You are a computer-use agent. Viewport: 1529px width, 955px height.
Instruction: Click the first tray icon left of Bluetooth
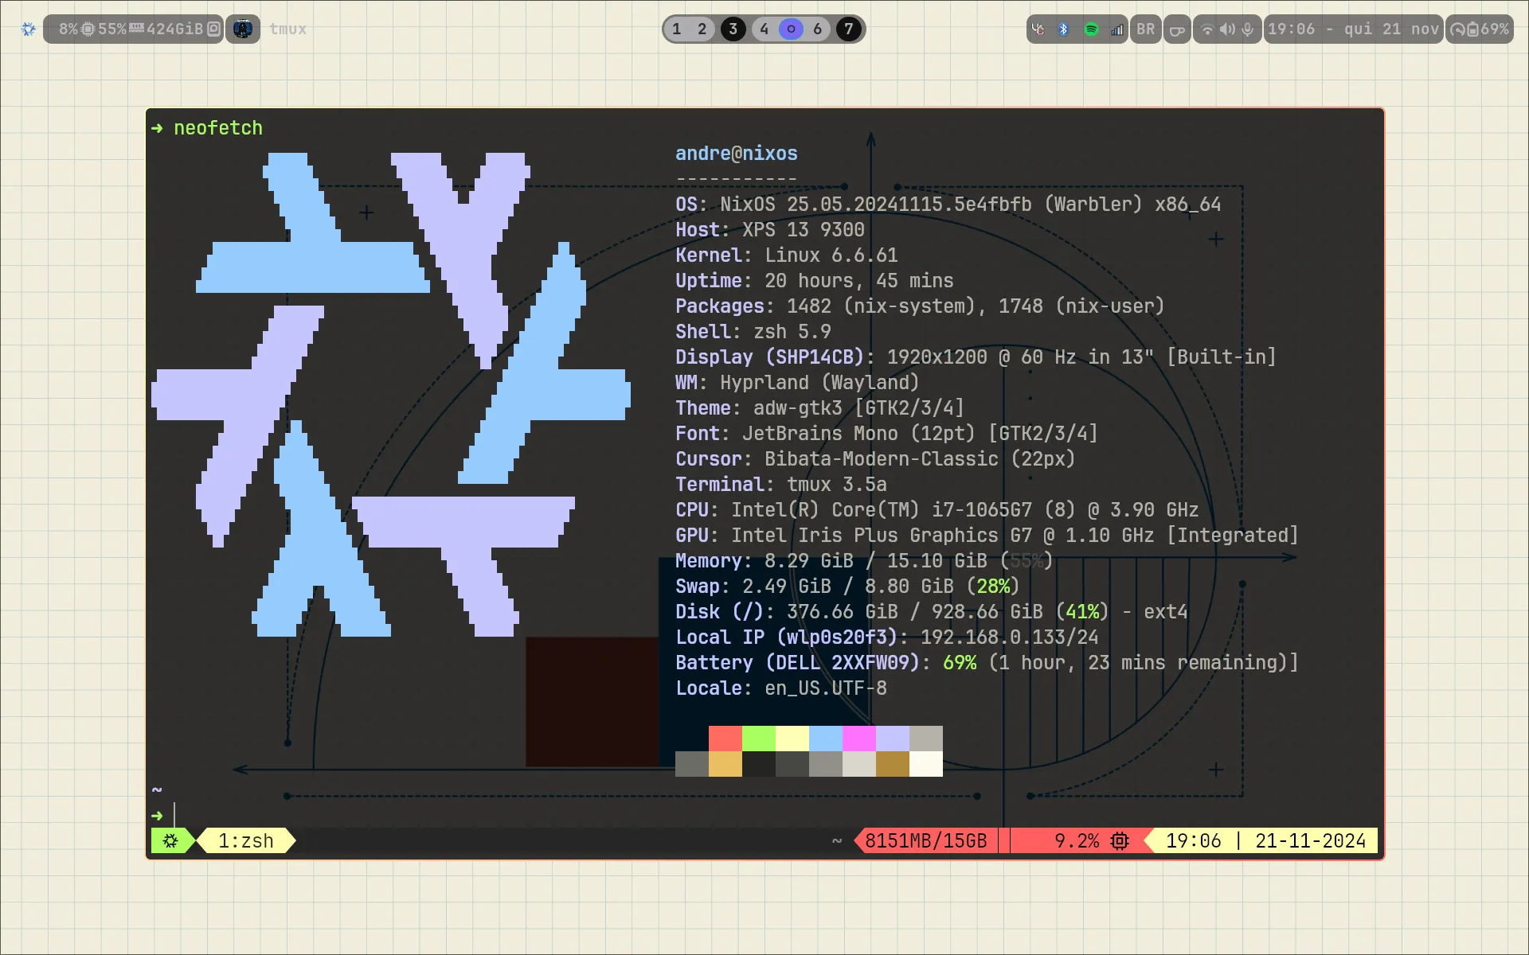click(x=1038, y=29)
